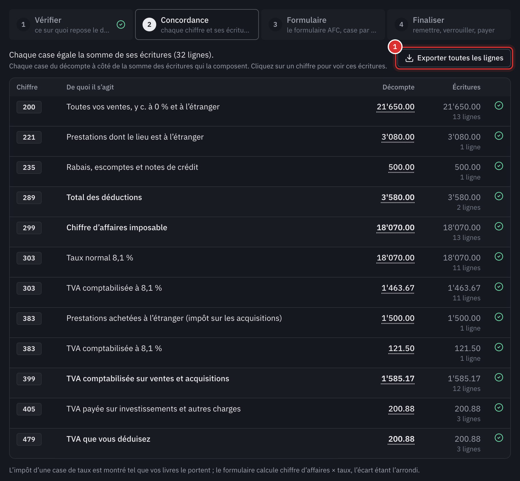Click 'Toutes vos ventes' description text
The height and width of the screenshot is (481, 520).
point(143,107)
